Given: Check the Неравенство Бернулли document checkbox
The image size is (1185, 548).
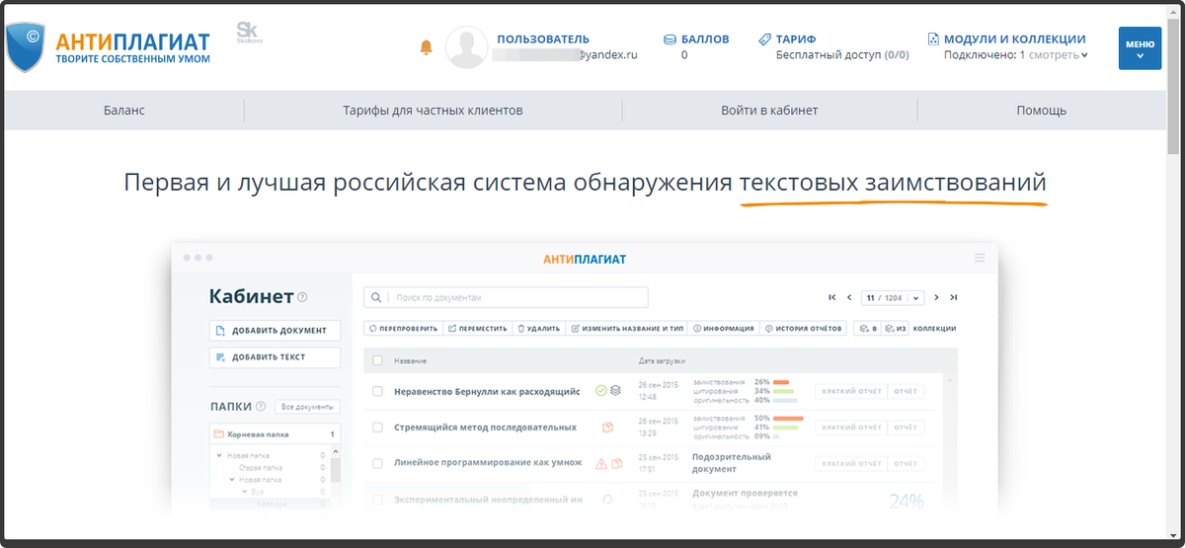Looking at the screenshot, I should 377,391.
